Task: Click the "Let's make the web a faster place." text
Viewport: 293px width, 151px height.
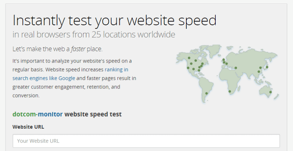Action: pos(58,49)
